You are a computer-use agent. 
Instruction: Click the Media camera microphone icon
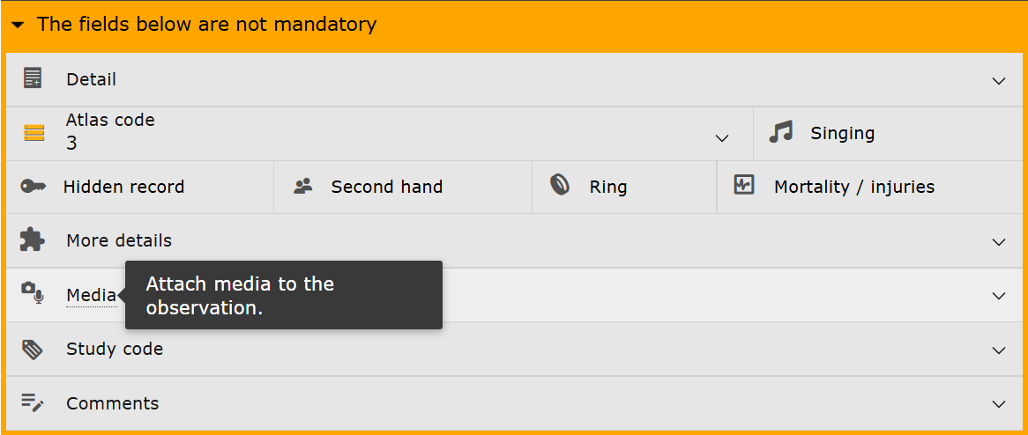(33, 292)
